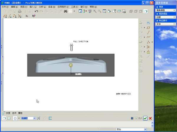Expand the depth option type arrow

click(x=19, y=118)
